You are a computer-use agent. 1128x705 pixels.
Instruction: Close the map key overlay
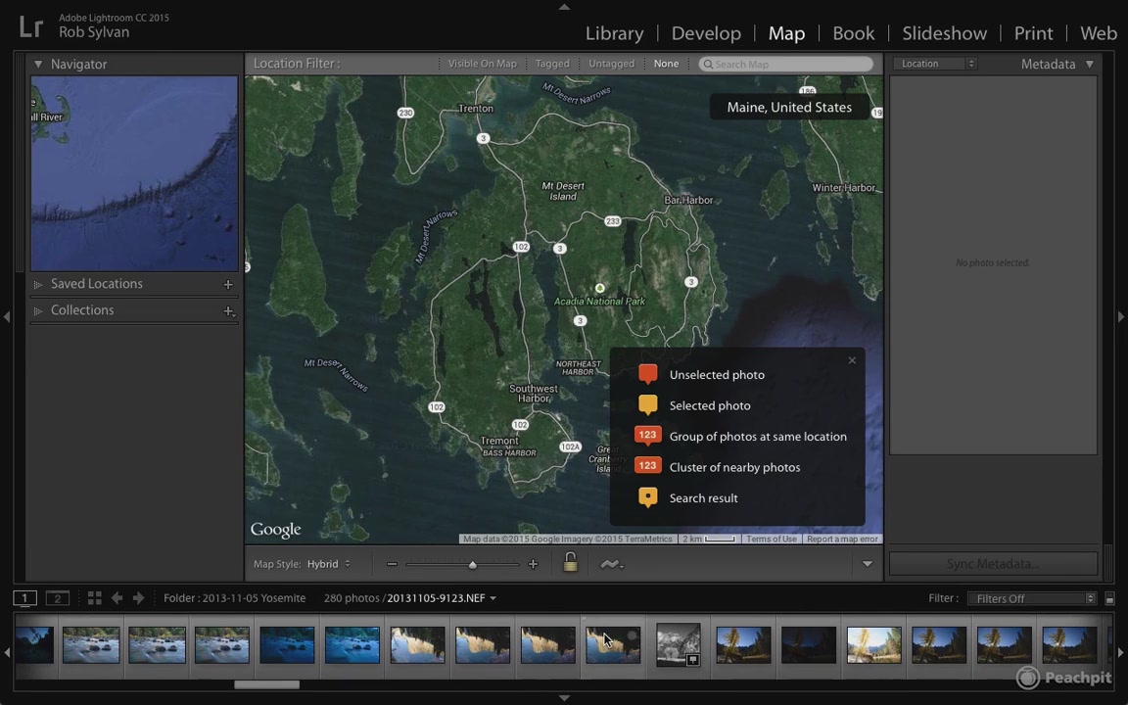[x=852, y=360]
